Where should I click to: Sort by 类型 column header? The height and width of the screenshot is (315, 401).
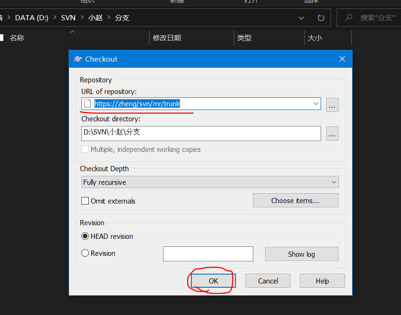[x=244, y=38]
